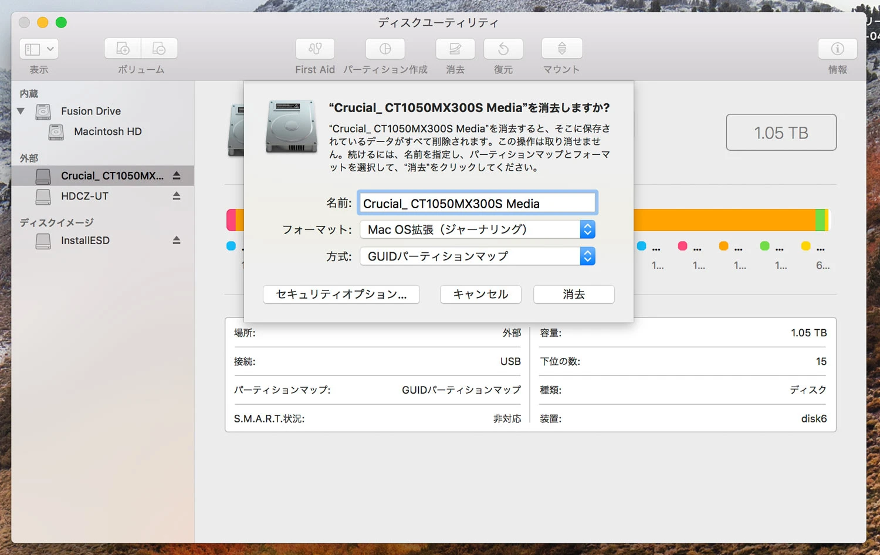Image resolution: width=880 pixels, height=555 pixels.
Task: Open the Partition toolbar icon
Action: (385, 49)
